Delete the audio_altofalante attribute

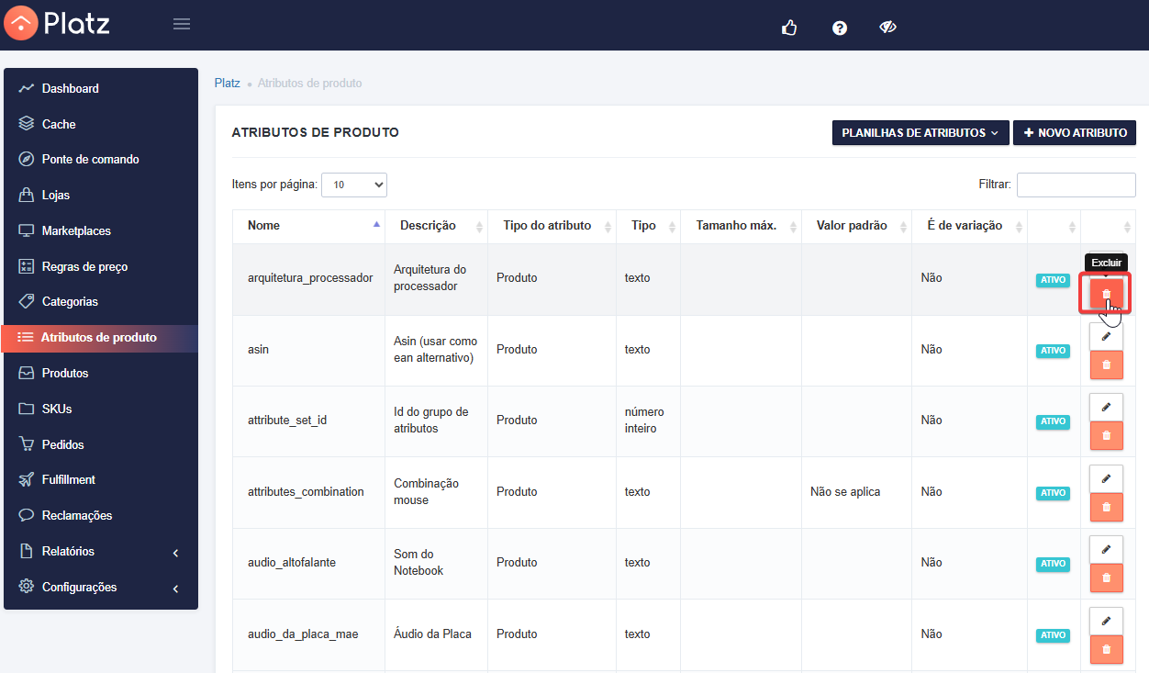point(1106,578)
